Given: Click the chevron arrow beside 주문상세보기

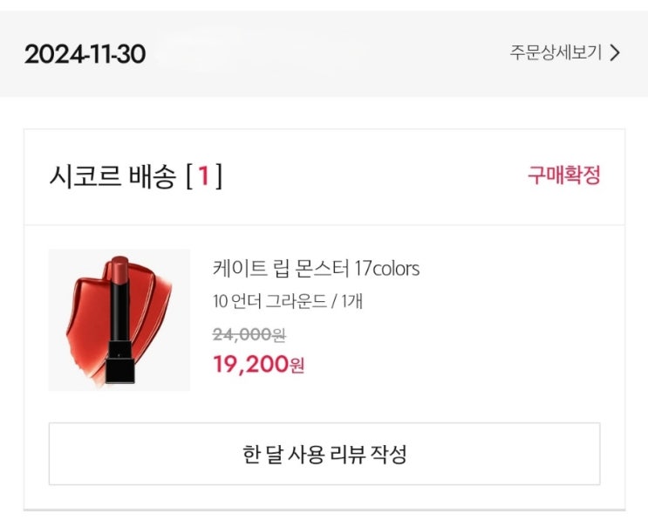Looking at the screenshot, I should pos(615,52).
